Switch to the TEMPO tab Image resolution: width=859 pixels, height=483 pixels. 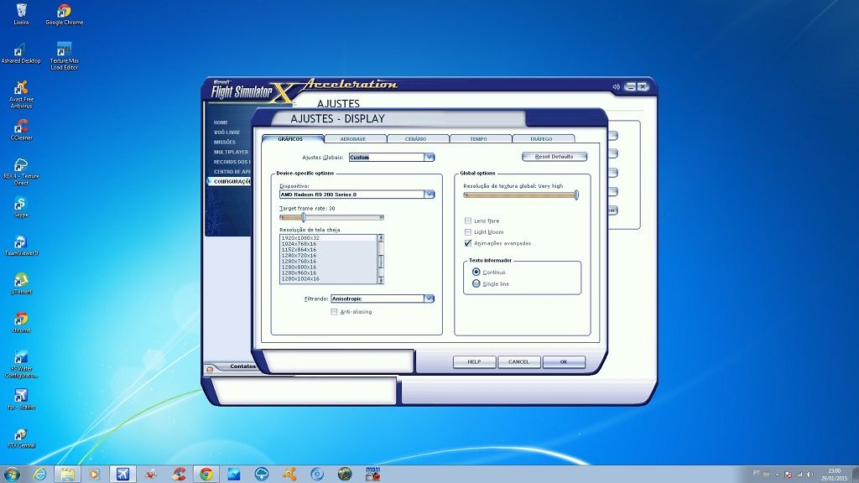[x=478, y=138]
